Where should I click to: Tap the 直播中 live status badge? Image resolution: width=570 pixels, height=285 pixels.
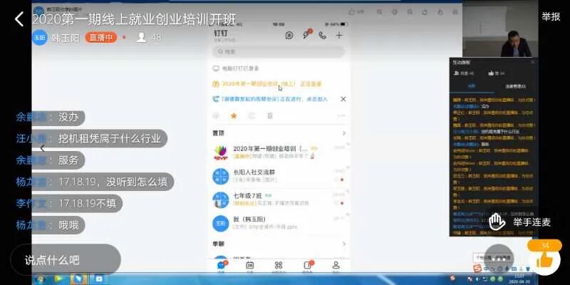point(101,38)
